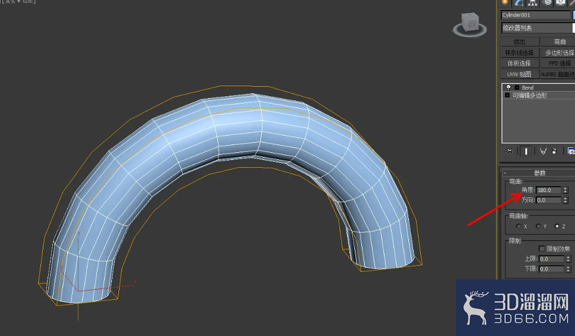Click Make Unique icon below stack
This screenshot has height=336, width=575.
[x=543, y=151]
